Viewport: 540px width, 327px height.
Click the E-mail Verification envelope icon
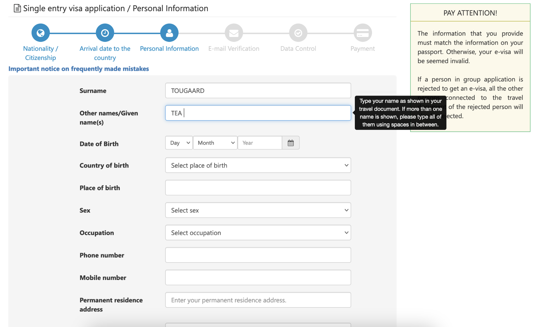(234, 33)
